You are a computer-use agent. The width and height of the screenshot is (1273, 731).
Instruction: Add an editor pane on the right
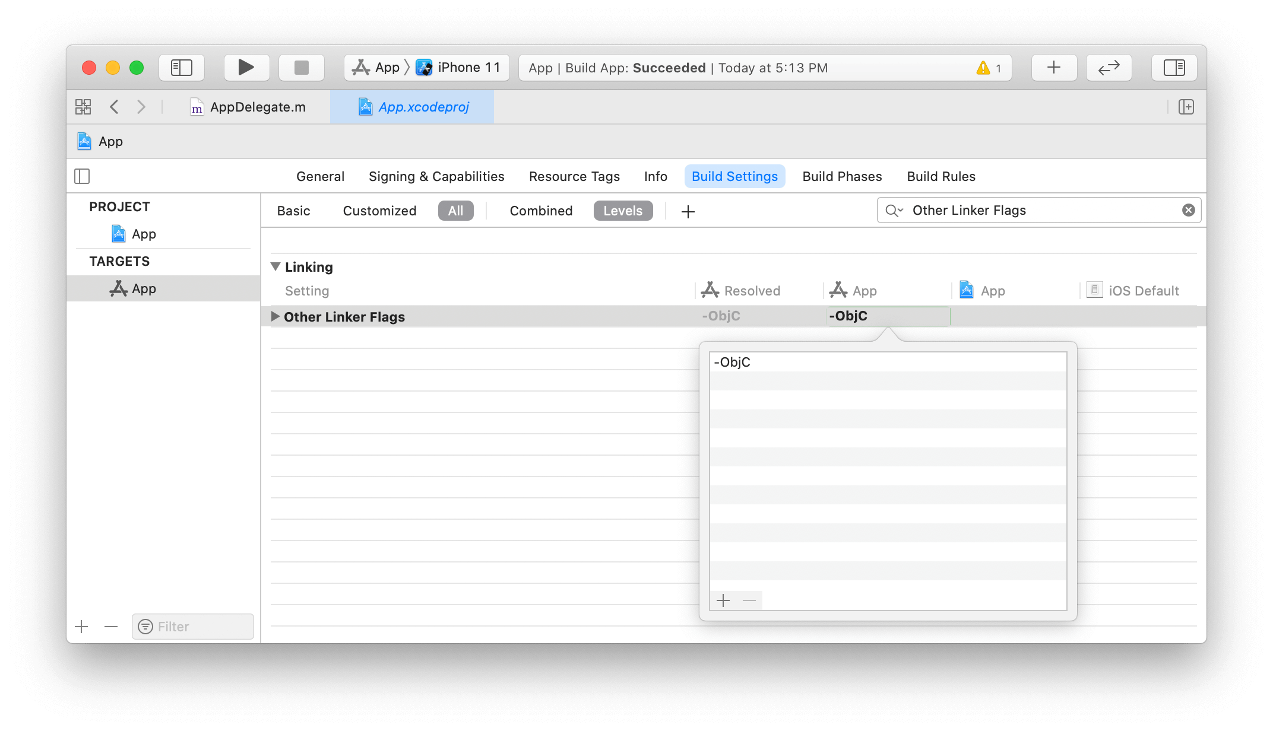tap(1186, 107)
